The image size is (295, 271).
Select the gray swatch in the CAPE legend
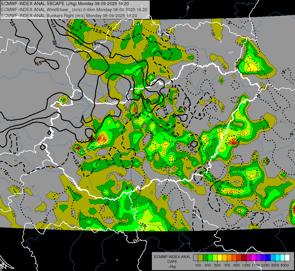point(196,258)
